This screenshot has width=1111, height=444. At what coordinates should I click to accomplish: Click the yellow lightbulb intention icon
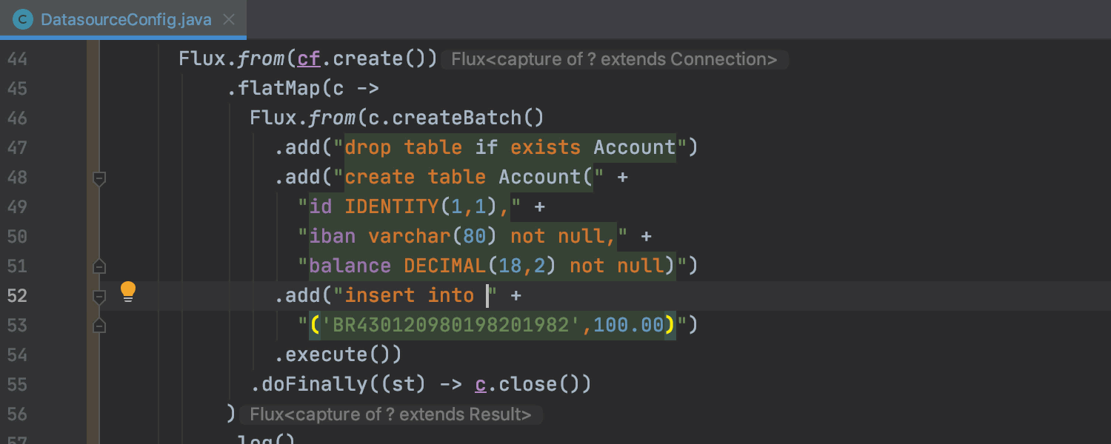(128, 292)
